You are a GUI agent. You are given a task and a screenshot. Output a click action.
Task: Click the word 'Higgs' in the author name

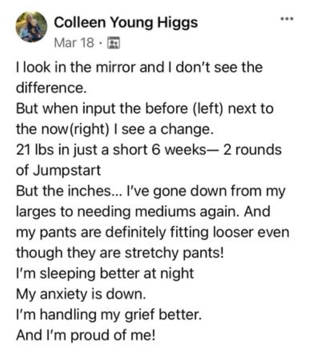178,23
